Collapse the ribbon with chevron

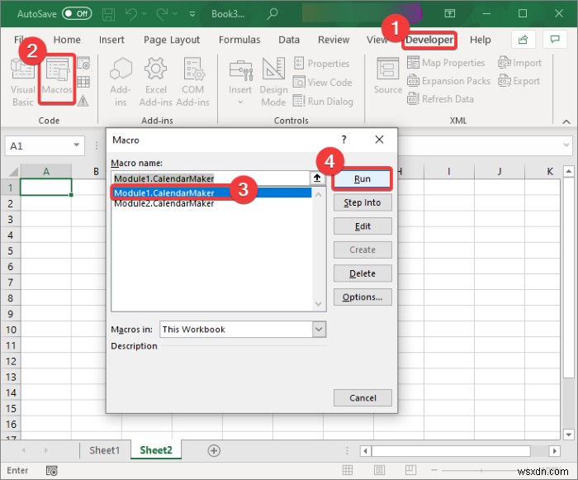[x=566, y=121]
